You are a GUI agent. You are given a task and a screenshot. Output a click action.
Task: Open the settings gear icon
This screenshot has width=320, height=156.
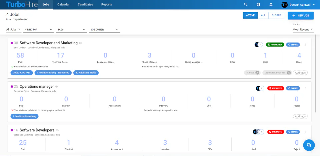click(258, 4)
